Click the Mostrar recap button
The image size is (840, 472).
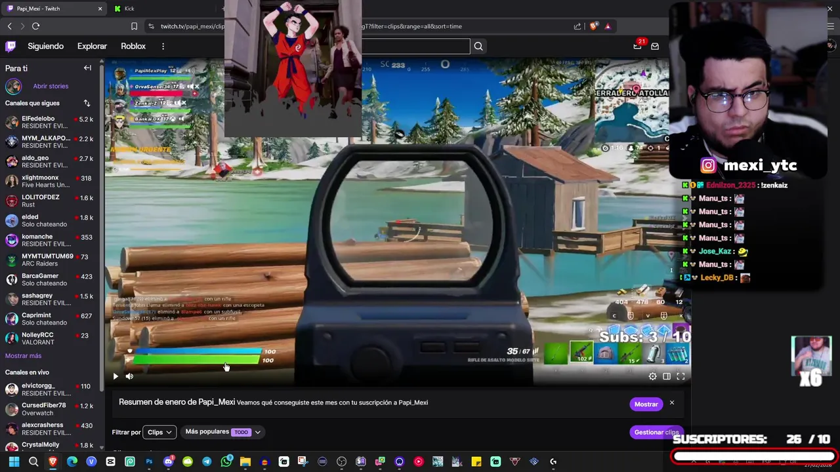(646, 404)
